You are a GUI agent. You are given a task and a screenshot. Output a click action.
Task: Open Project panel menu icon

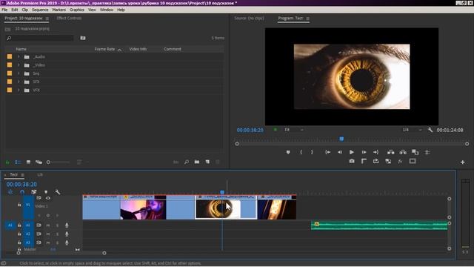[47, 19]
